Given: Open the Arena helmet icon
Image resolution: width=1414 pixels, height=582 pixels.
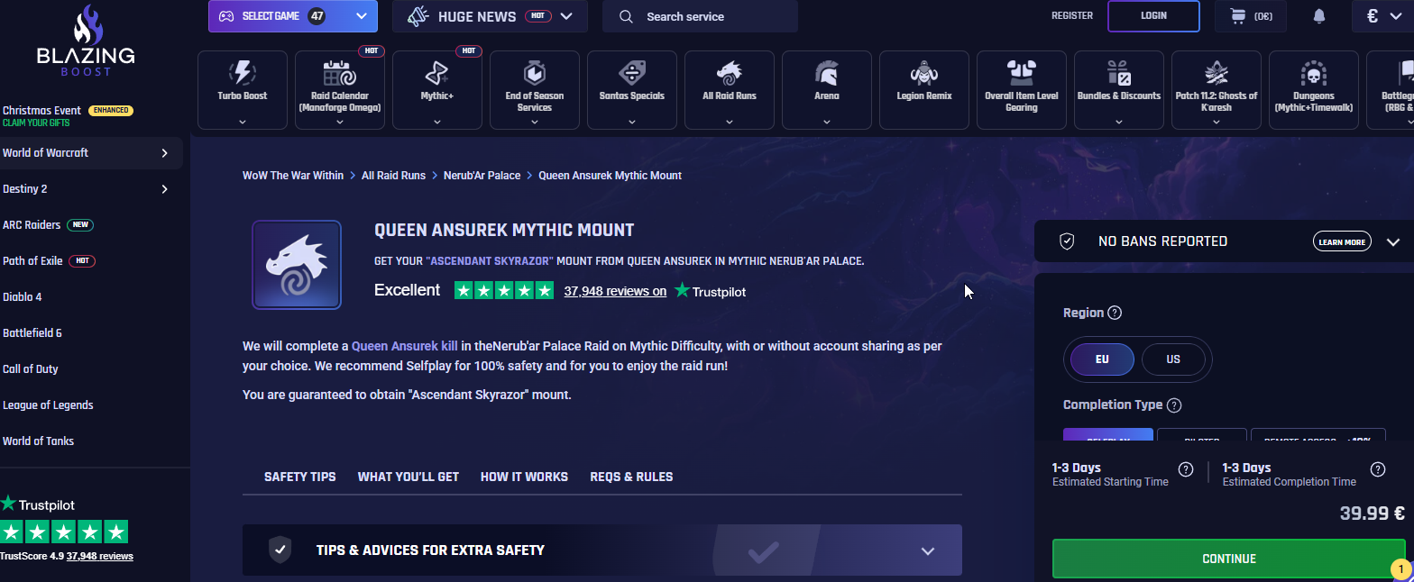Looking at the screenshot, I should (x=827, y=72).
